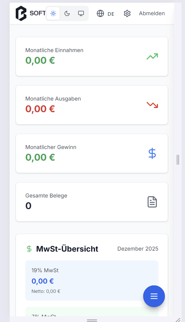Click the red expenses trend-down icon

click(152, 105)
